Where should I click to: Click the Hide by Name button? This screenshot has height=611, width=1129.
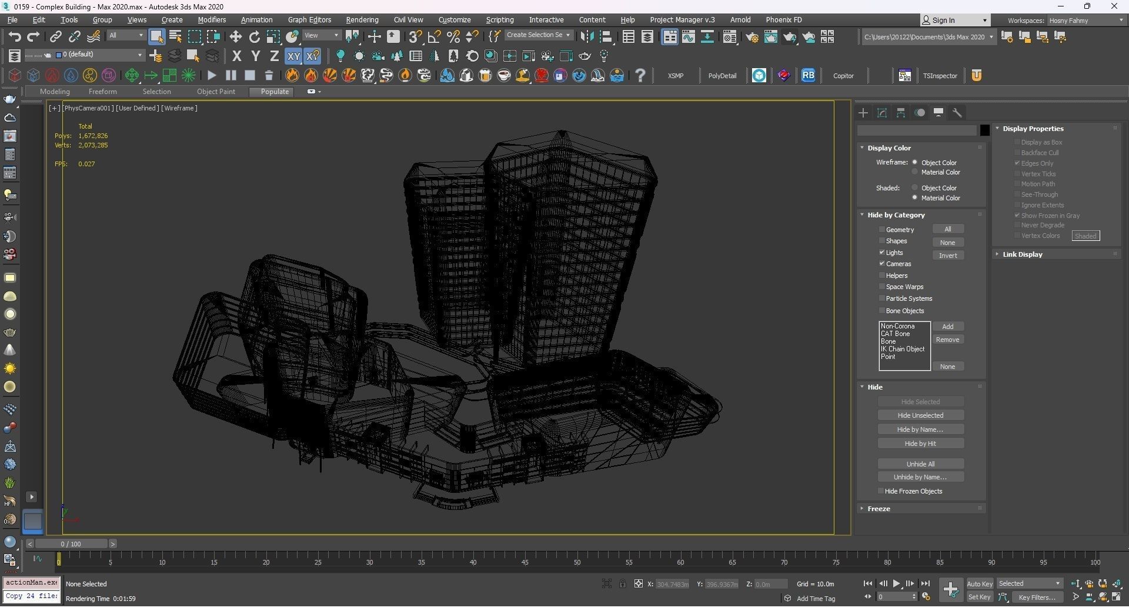point(920,429)
